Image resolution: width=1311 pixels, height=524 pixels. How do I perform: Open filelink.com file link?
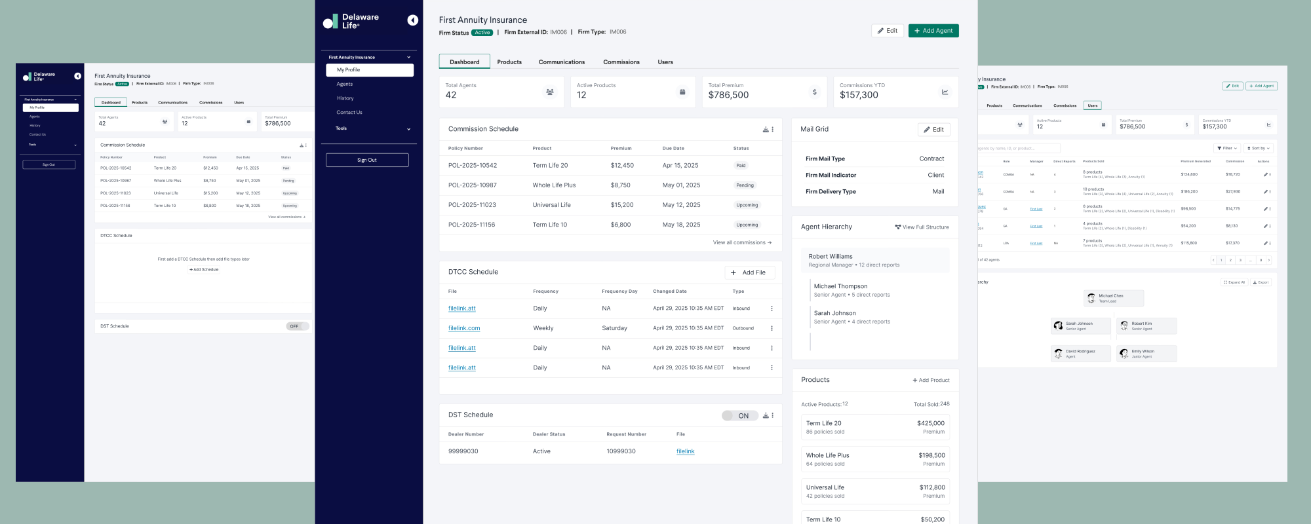click(464, 328)
